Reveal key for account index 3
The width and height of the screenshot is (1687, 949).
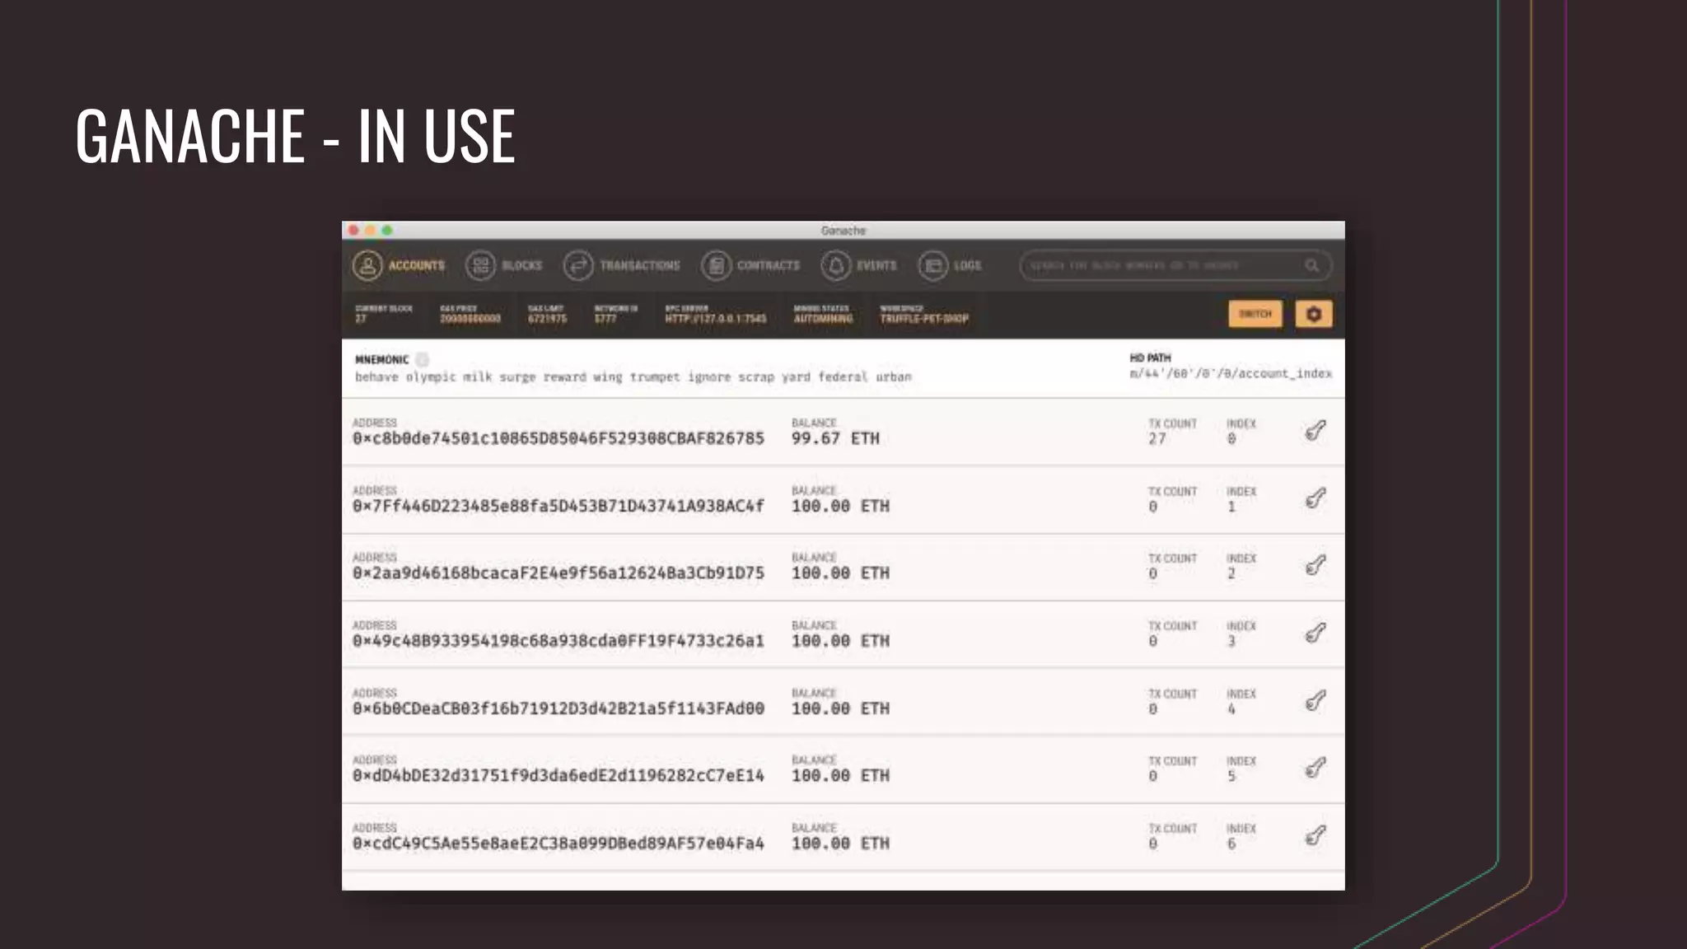point(1315,633)
